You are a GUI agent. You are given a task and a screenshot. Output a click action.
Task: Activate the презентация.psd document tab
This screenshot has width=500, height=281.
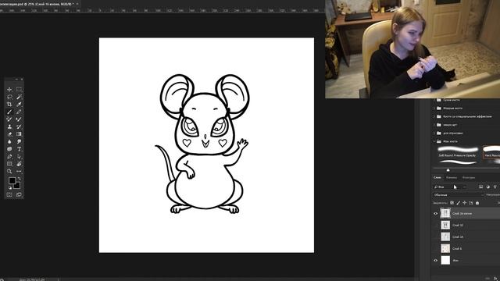point(37,4)
